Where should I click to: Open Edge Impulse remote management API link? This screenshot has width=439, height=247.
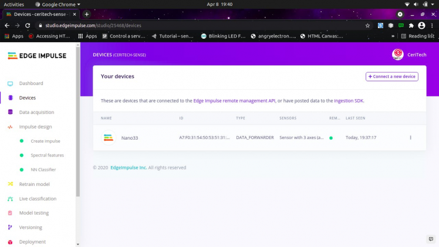tap(234, 101)
